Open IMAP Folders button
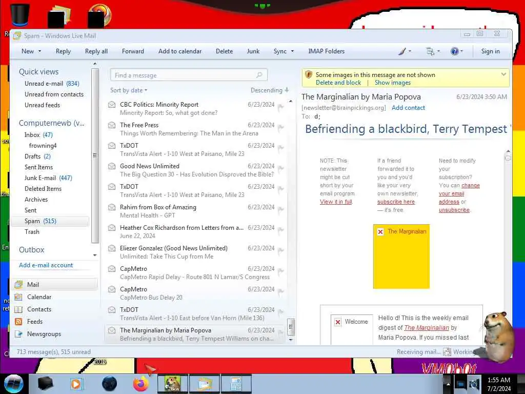The height and width of the screenshot is (394, 525). pos(326,51)
